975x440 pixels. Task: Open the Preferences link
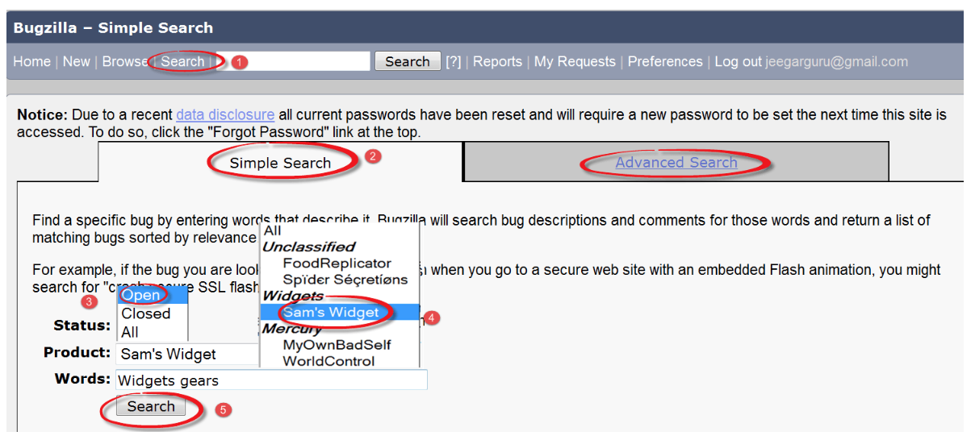point(665,62)
